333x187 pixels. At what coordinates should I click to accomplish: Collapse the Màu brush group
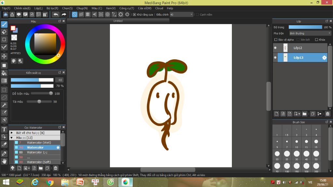click(x=12, y=138)
